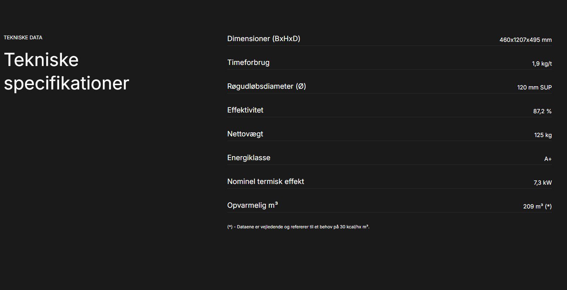Click the 7,3 kW power value
This screenshot has height=290, width=567.
tap(542, 183)
